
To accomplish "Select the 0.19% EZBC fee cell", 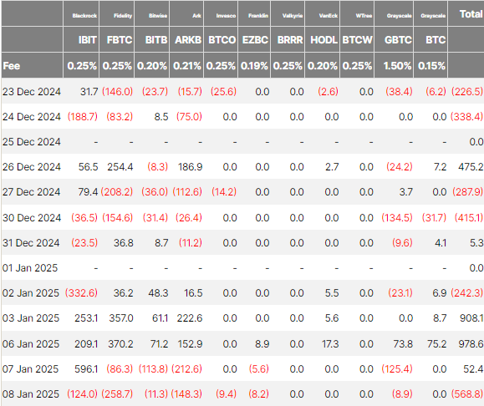I will click(254, 66).
